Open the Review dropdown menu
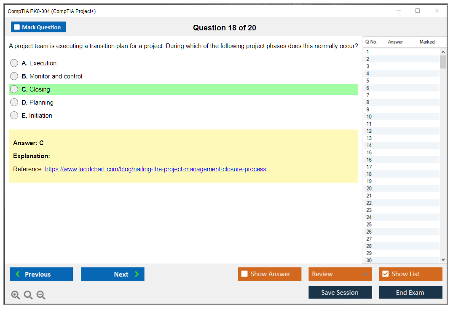 pos(340,274)
